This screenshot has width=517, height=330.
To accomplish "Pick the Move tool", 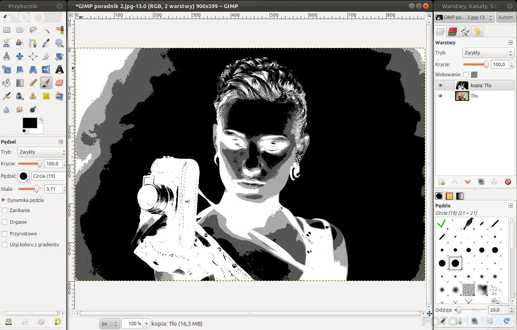I will (20, 56).
